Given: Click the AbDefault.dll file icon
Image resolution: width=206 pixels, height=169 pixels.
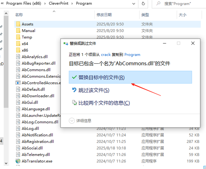Looking at the screenshot, I should [x=18, y=89].
